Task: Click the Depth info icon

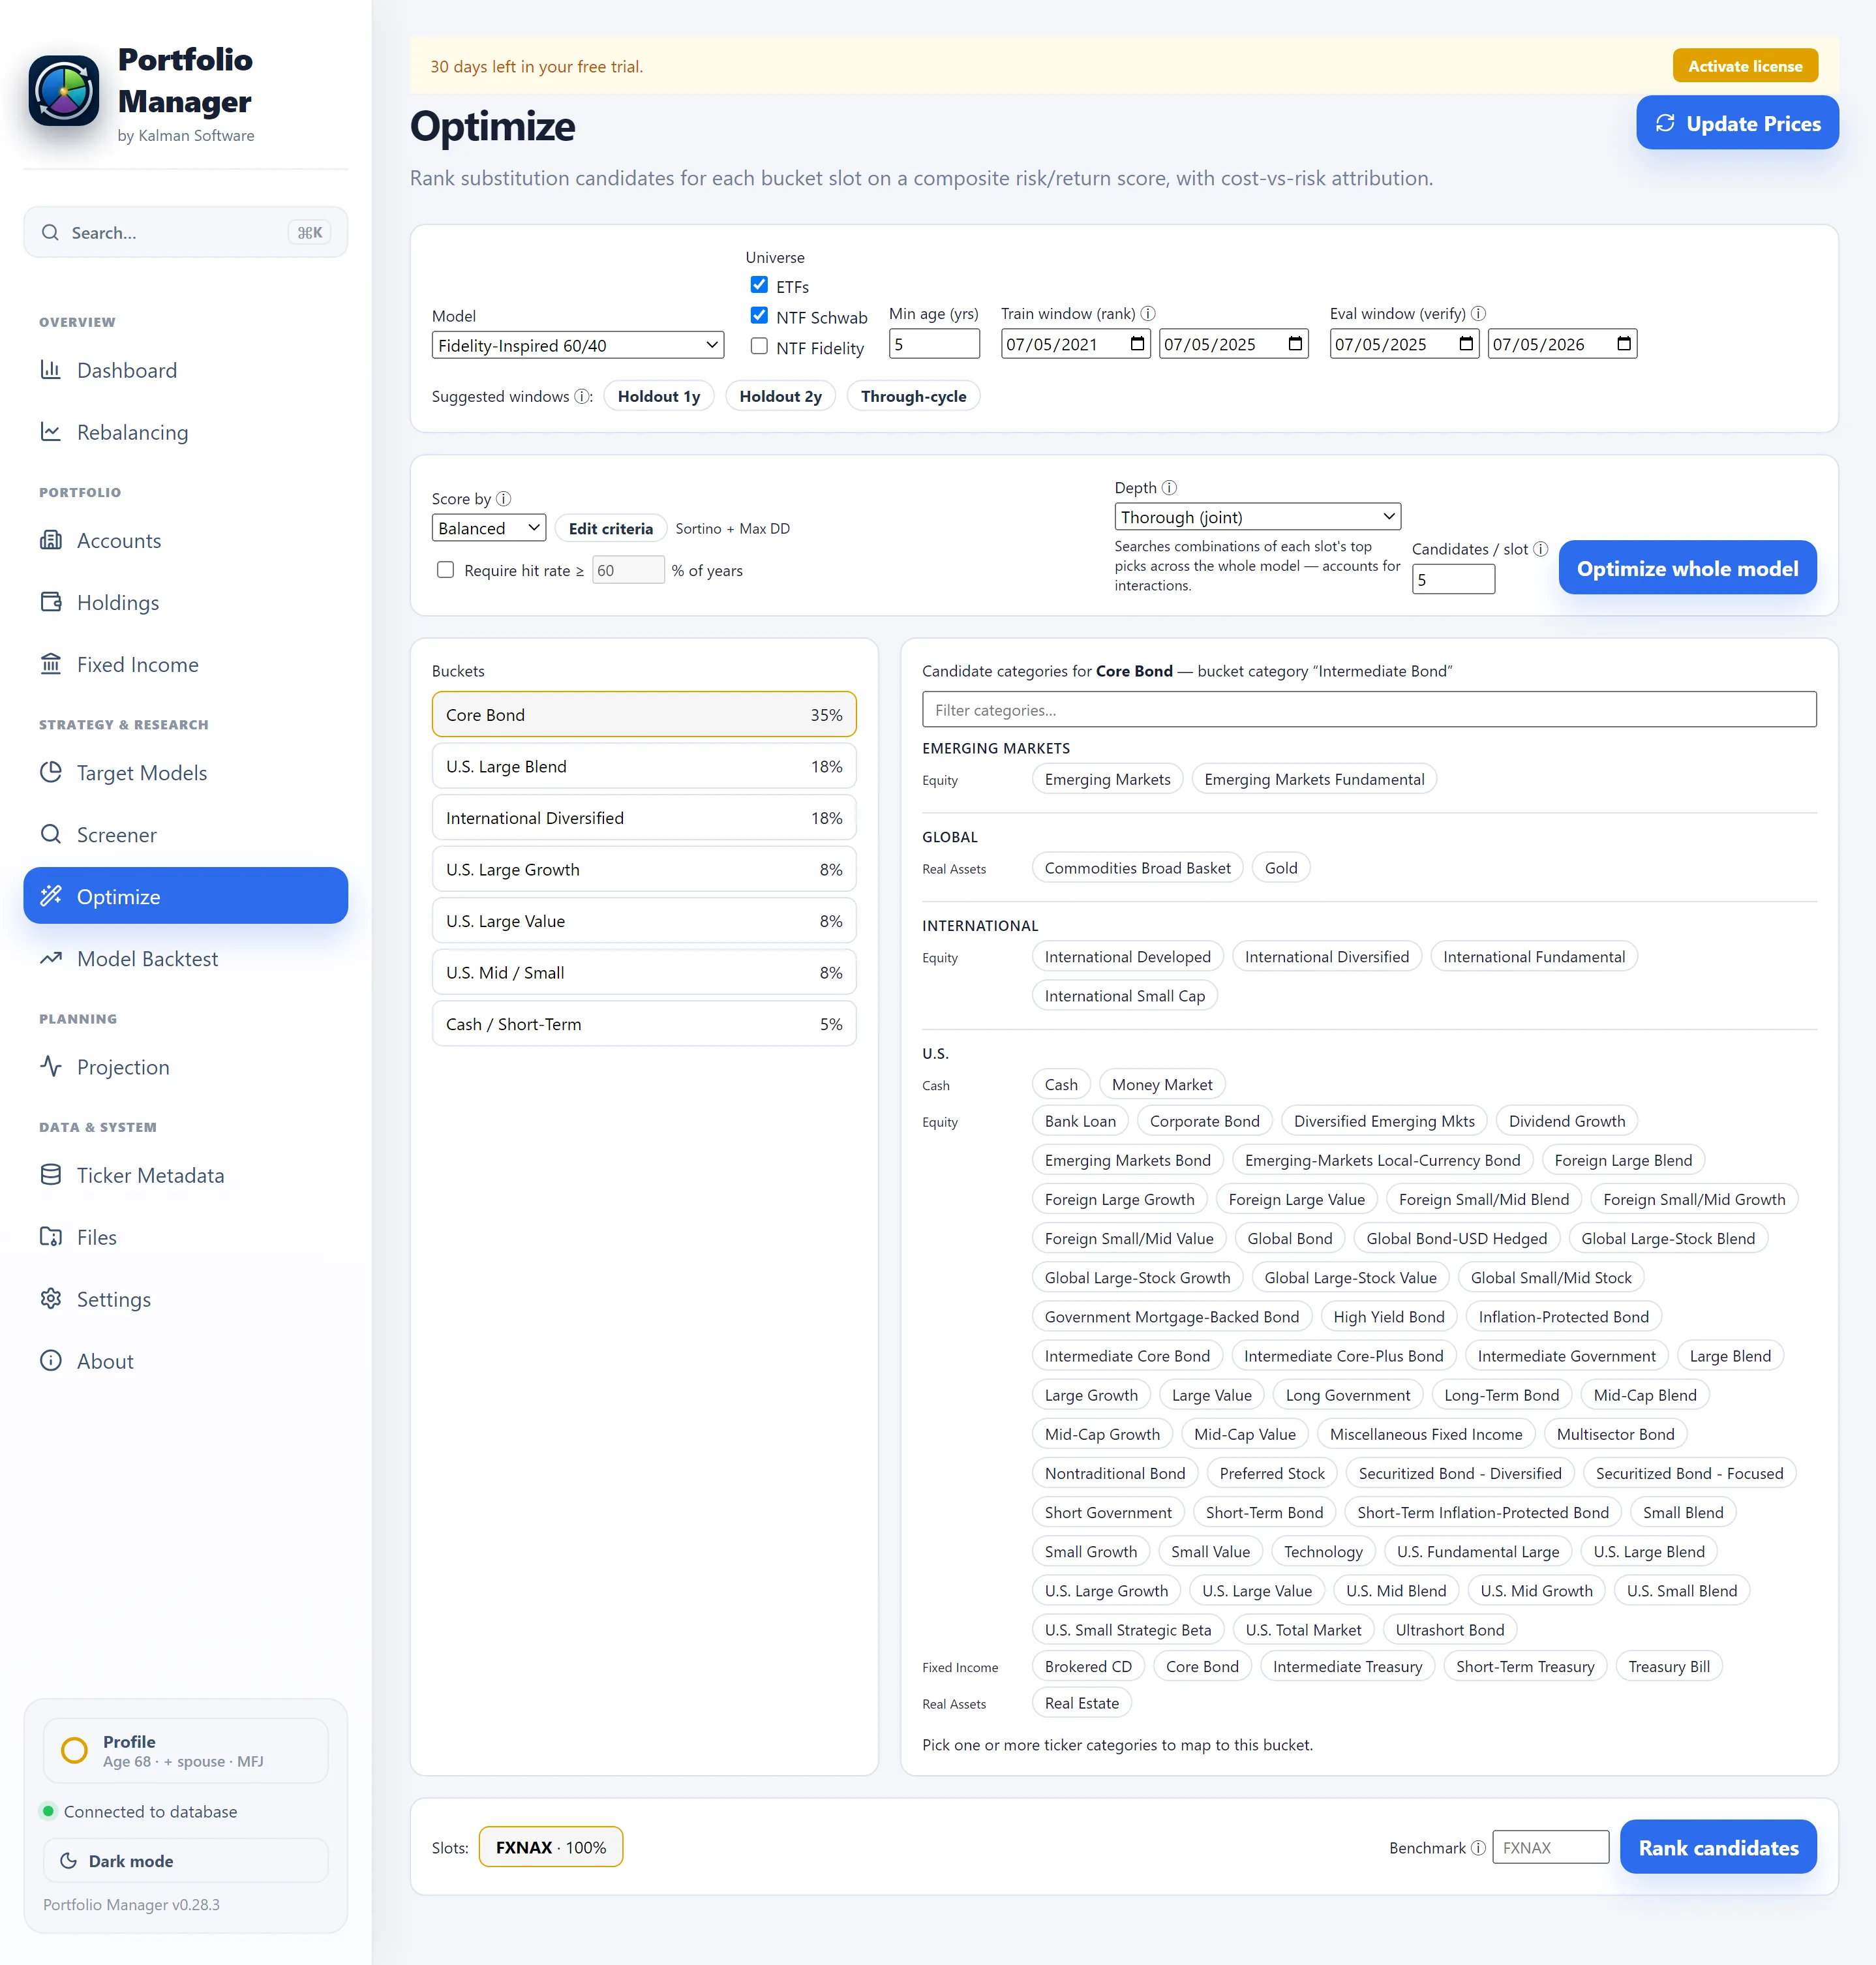Action: 1169,488
